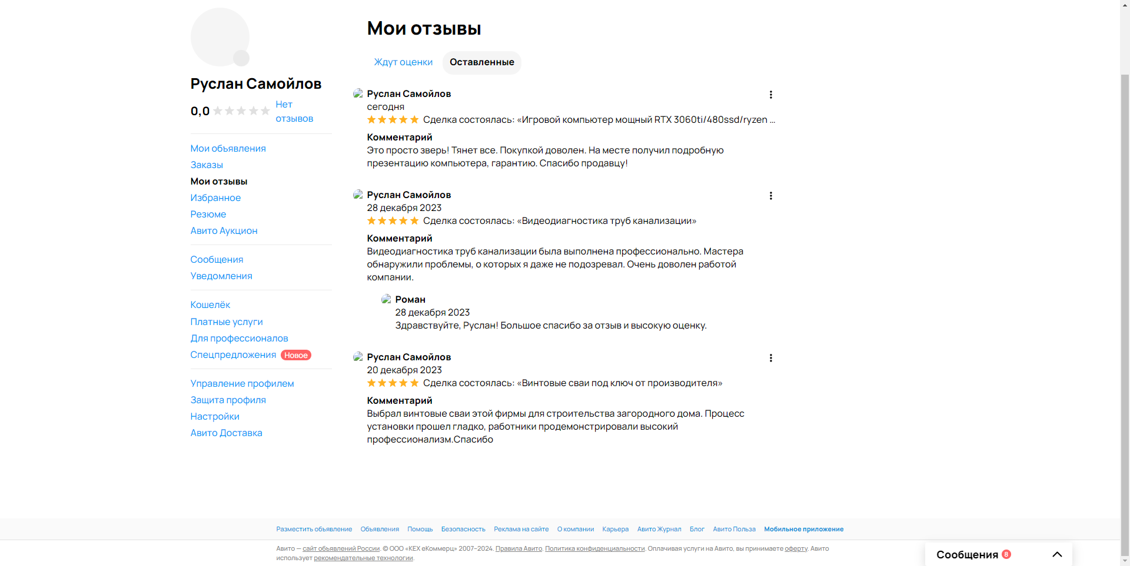1130x566 pixels.
Task: Switch to Ждут оценки tab
Action: coord(403,62)
